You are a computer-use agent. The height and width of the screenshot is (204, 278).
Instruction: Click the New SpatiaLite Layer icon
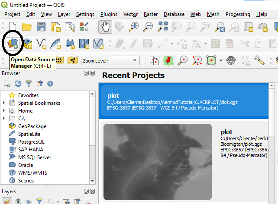coord(55,44)
